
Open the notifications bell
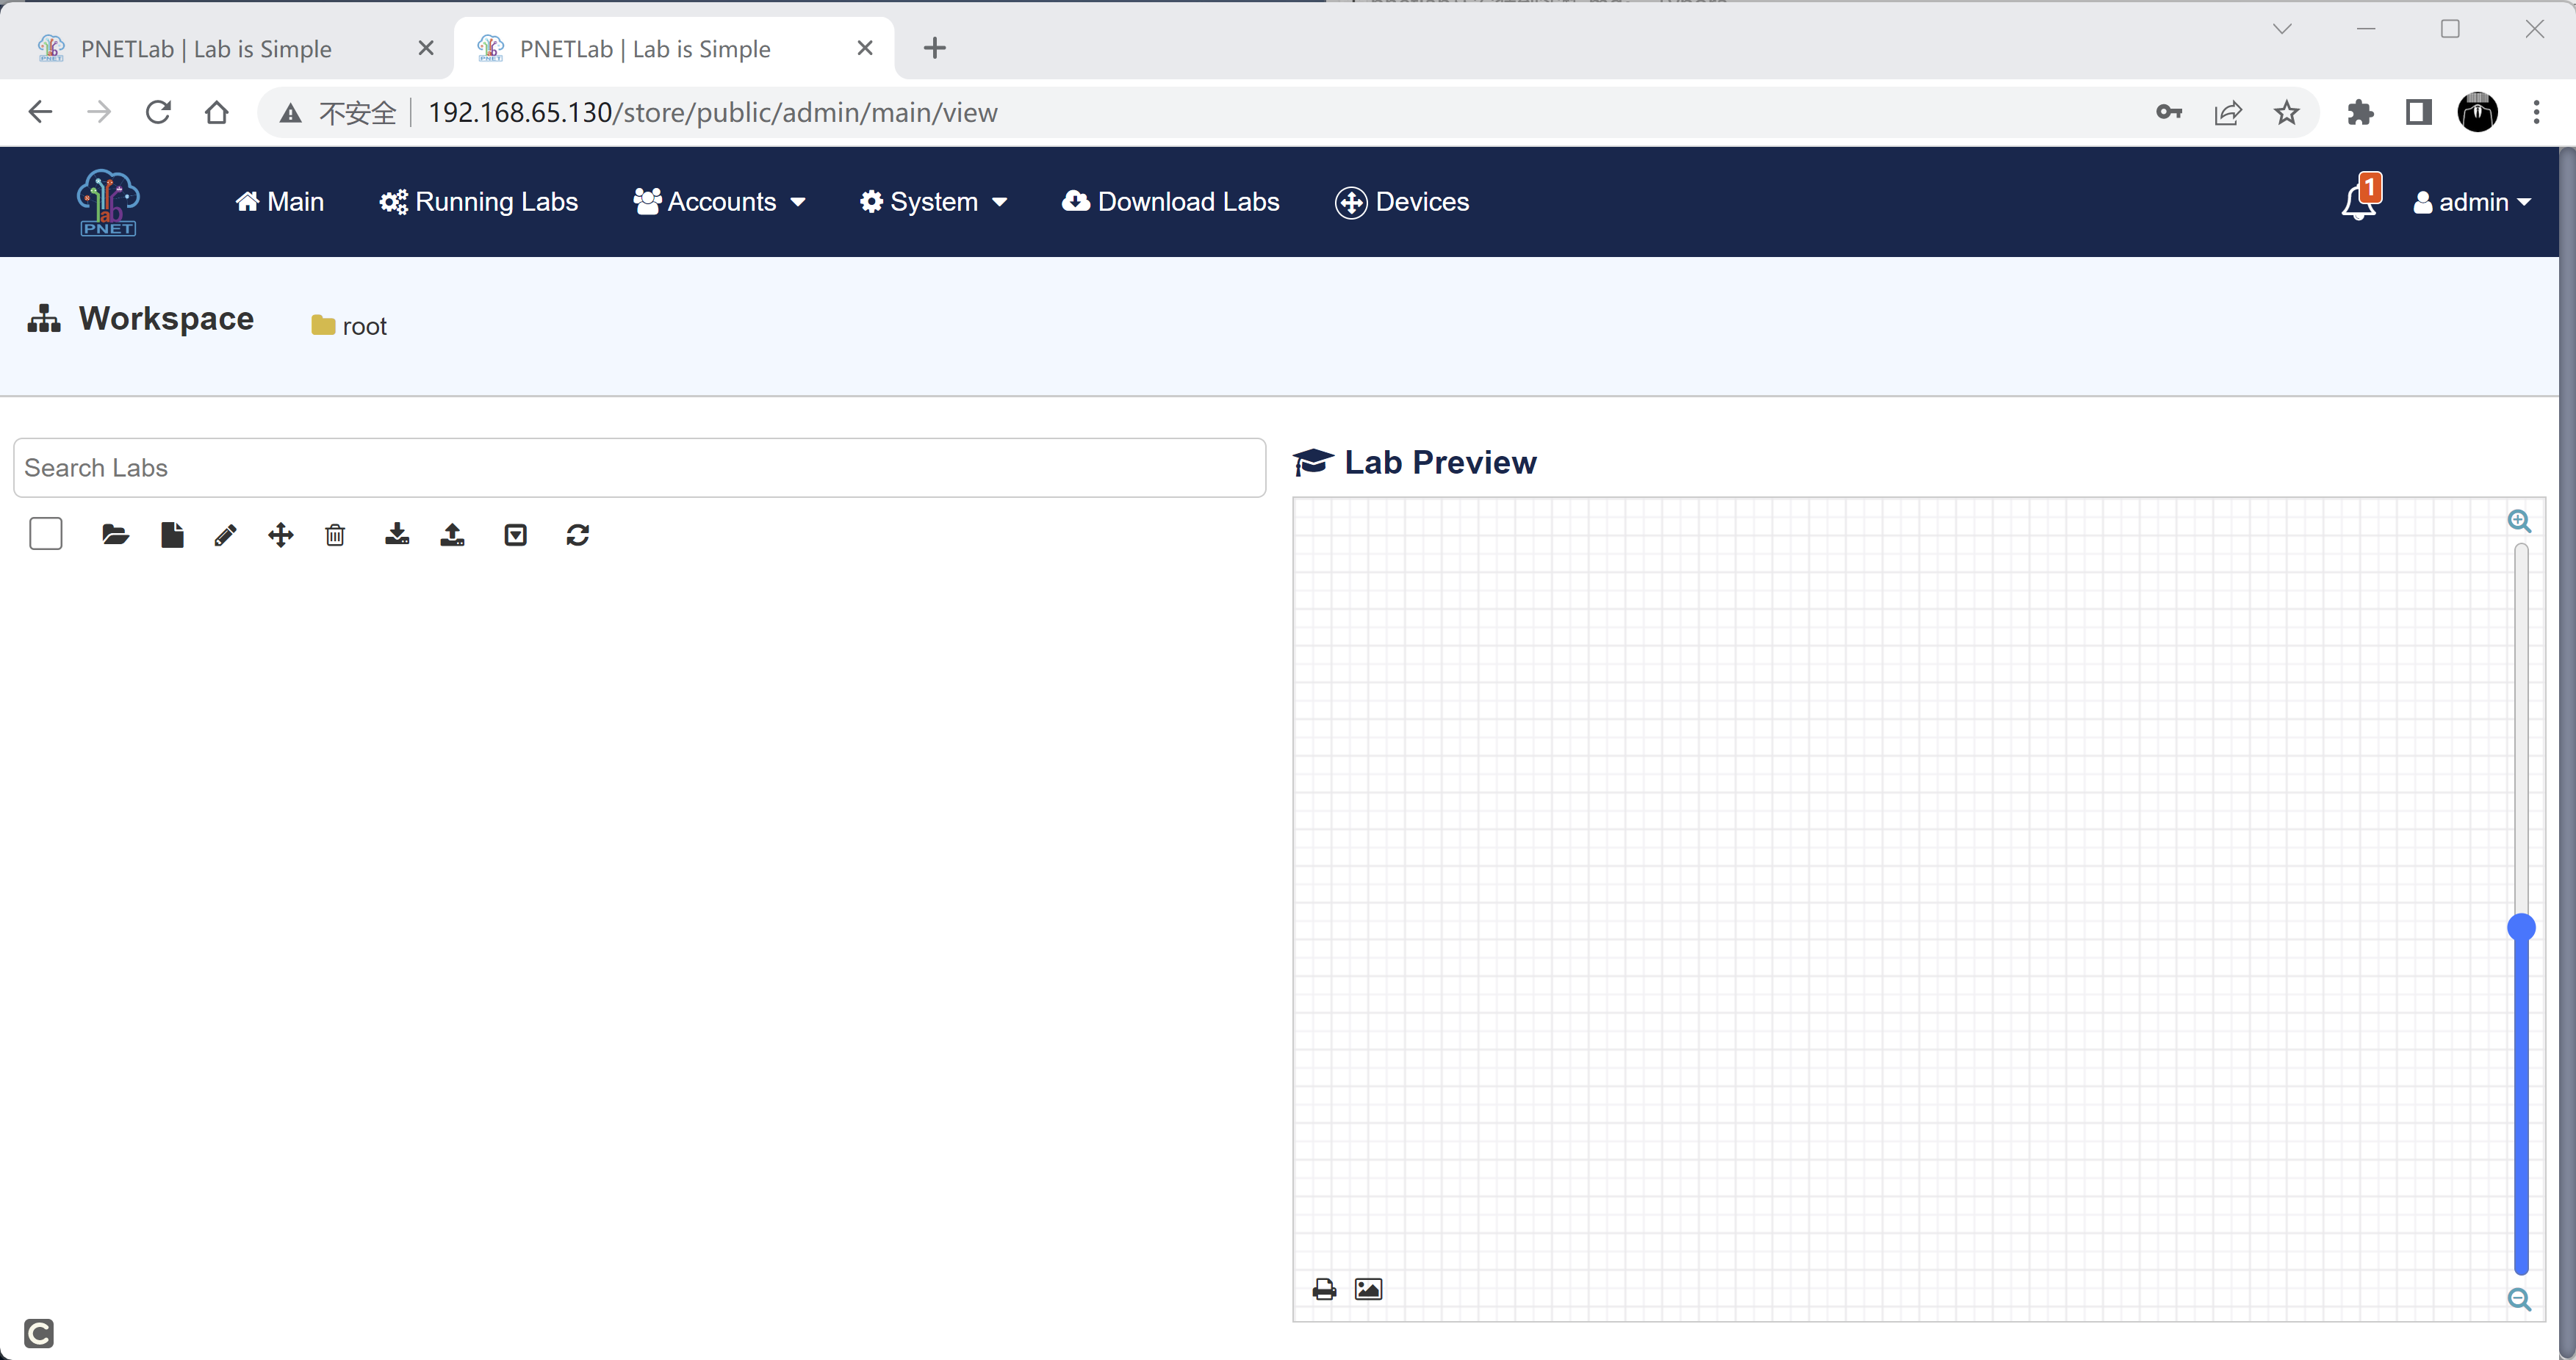[2360, 198]
